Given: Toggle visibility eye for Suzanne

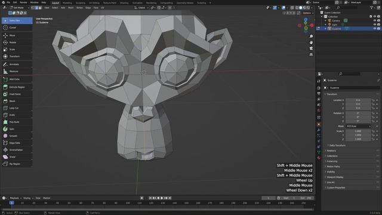Looking at the screenshot, I should point(375,29).
